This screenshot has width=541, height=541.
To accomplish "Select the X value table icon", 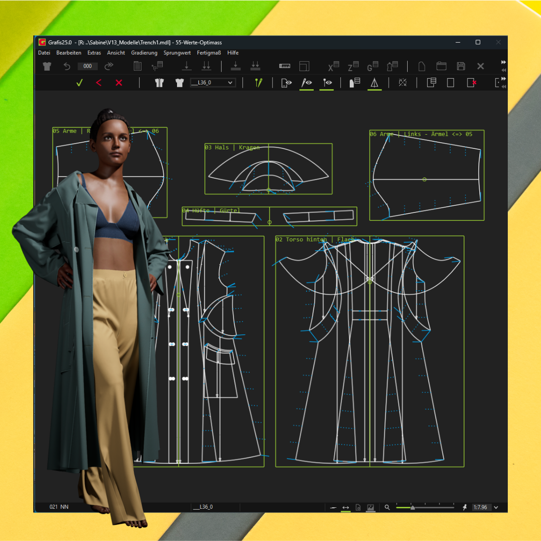I will (333, 66).
